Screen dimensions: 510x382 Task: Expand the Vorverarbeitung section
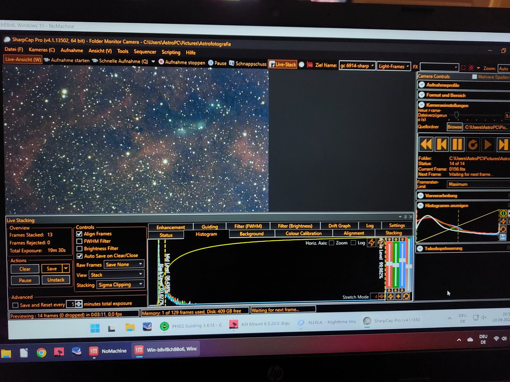tap(420, 196)
